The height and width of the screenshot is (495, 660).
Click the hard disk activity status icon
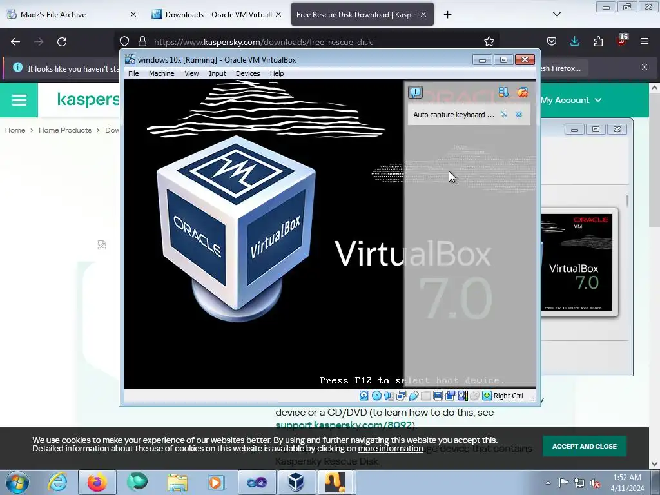pos(364,396)
